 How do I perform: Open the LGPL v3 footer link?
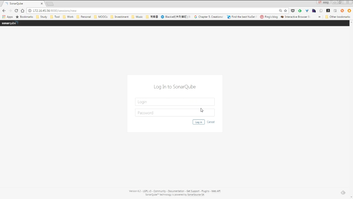point(147,191)
